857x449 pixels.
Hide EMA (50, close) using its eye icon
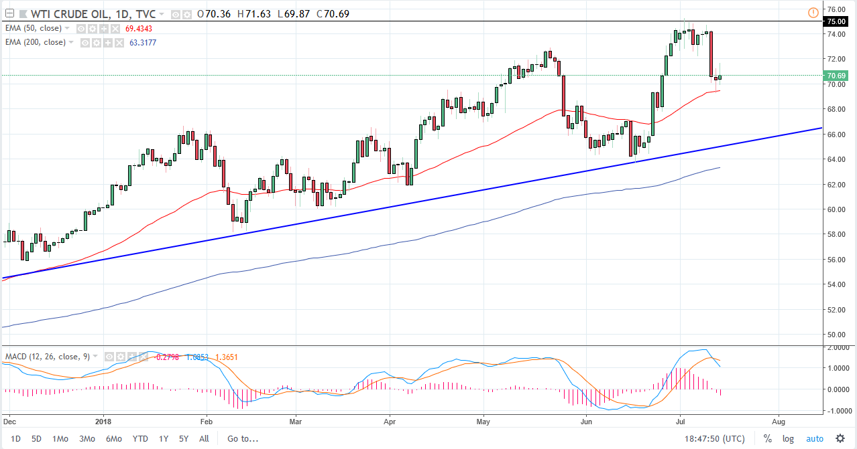point(81,29)
